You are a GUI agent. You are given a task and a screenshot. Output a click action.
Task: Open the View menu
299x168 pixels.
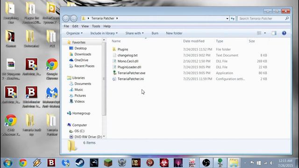pyautogui.click(x=85, y=26)
